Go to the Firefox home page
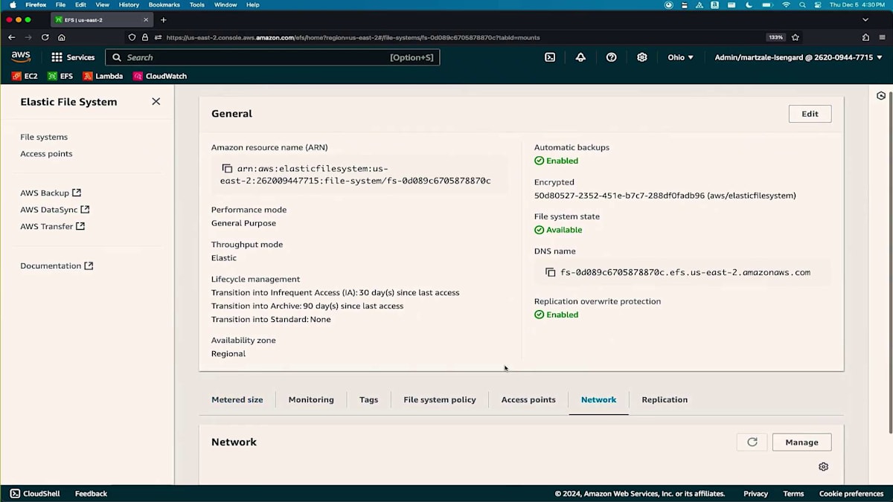This screenshot has width=893, height=502. [x=62, y=37]
